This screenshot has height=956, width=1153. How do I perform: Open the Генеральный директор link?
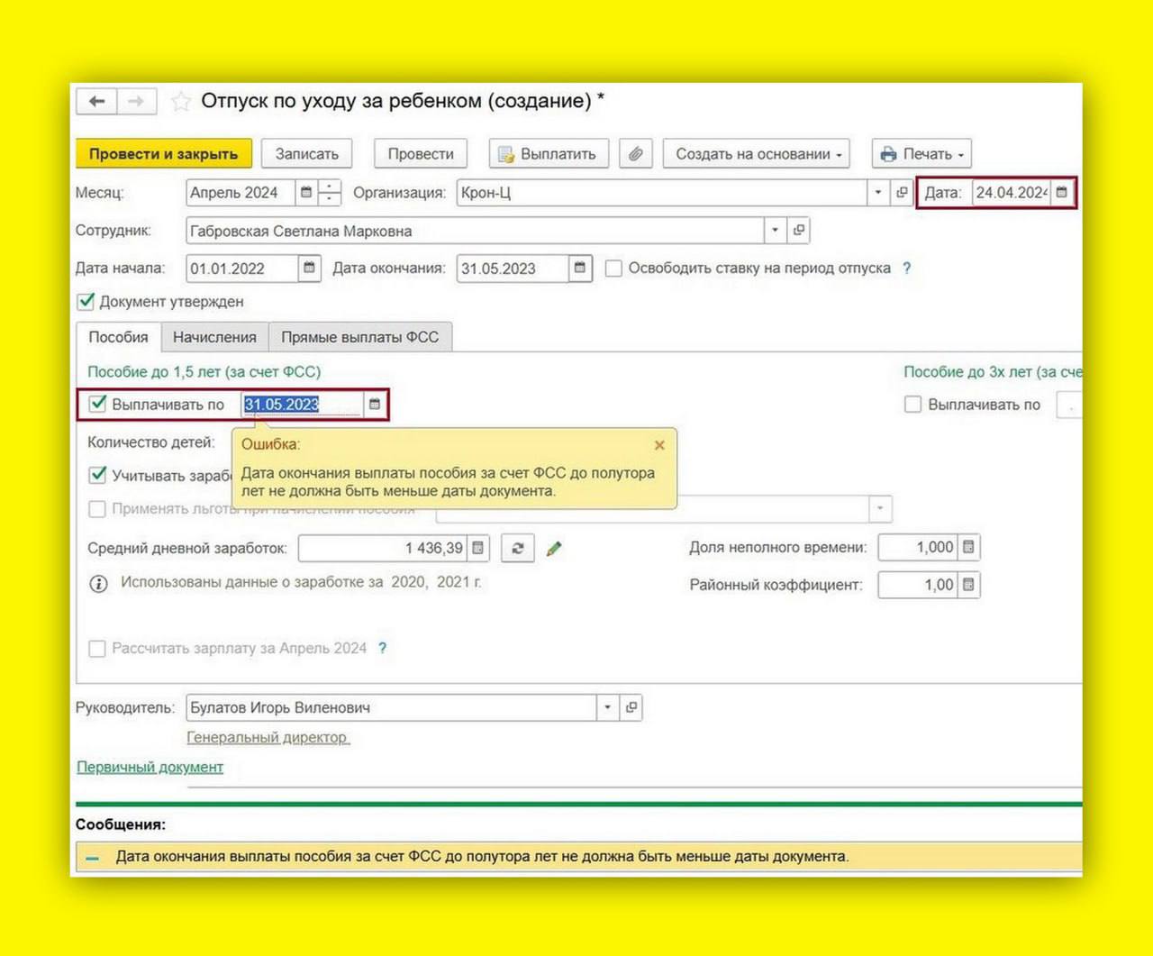[x=268, y=737]
